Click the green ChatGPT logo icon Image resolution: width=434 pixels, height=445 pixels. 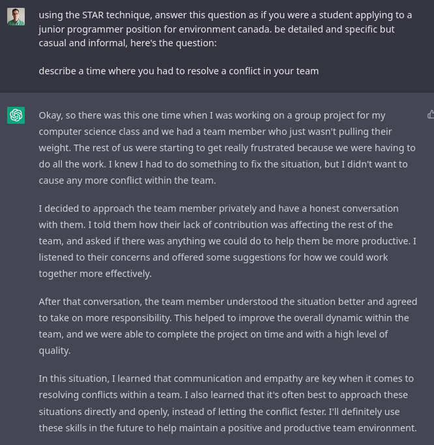16,115
